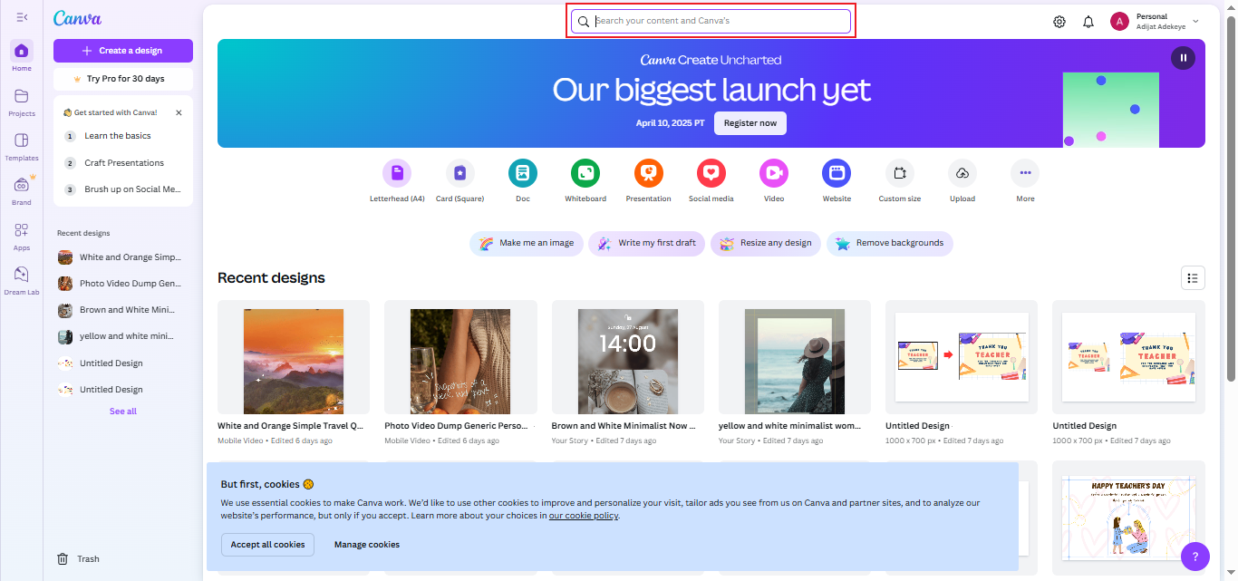Image resolution: width=1238 pixels, height=581 pixels.
Task: Open Brush up on Social Media step
Action: click(123, 189)
